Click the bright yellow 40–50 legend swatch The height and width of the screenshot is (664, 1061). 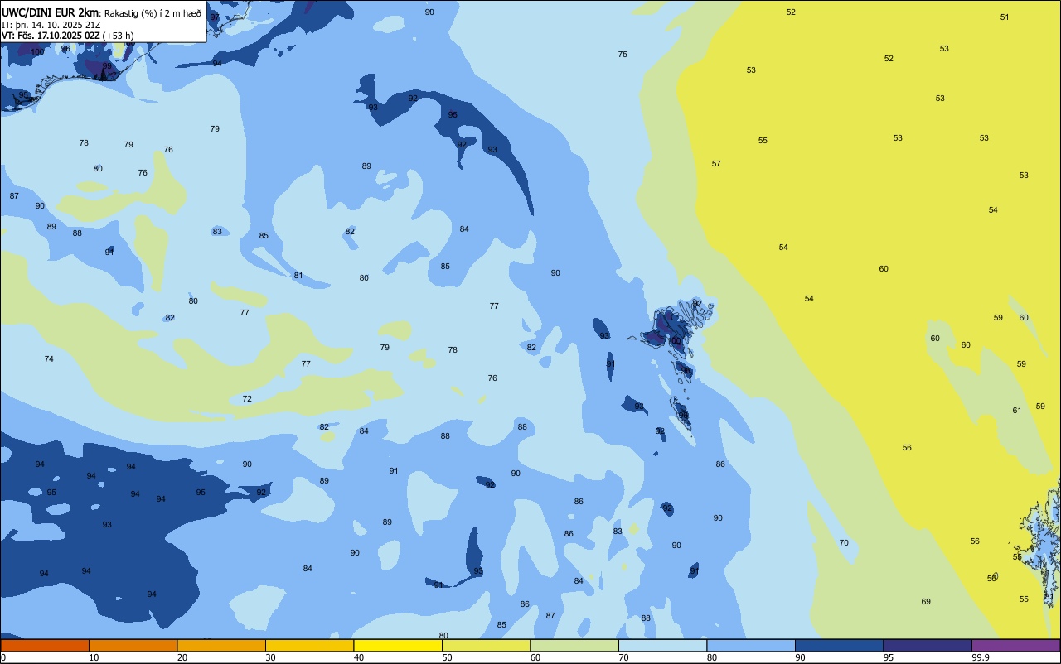tap(398, 645)
